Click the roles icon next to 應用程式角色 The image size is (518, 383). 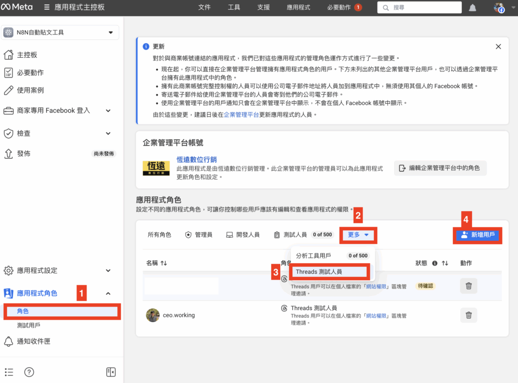click(8, 293)
